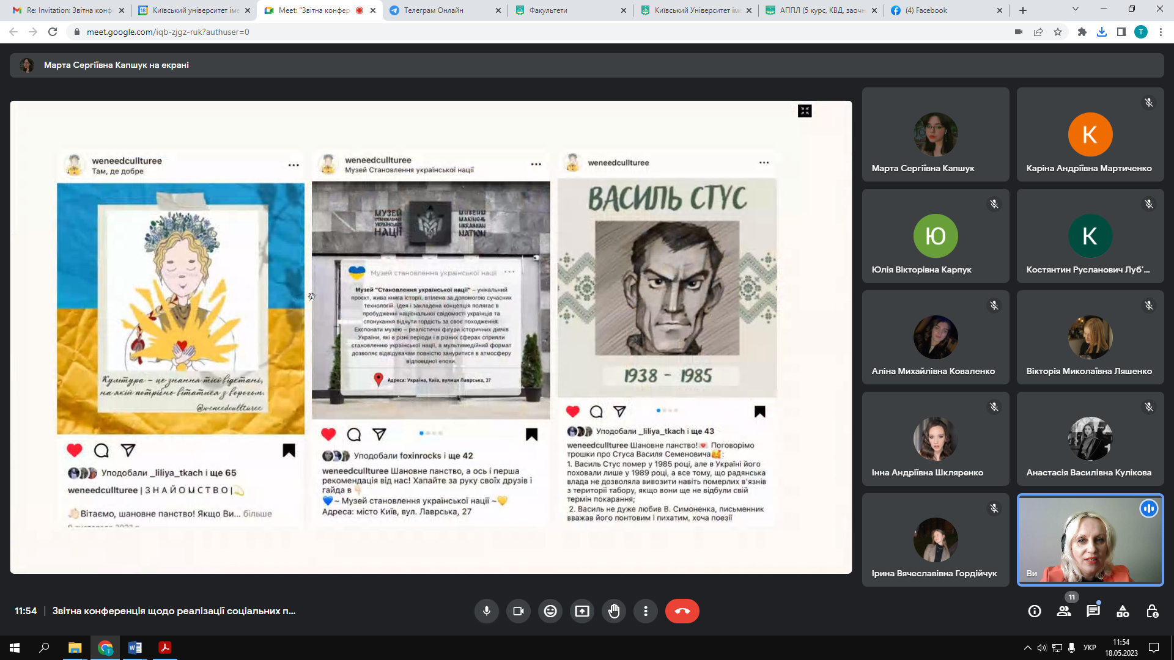Screen dimensions: 1174x660
Task: Leave the call with red hang-up button
Action: pyautogui.click(x=682, y=611)
